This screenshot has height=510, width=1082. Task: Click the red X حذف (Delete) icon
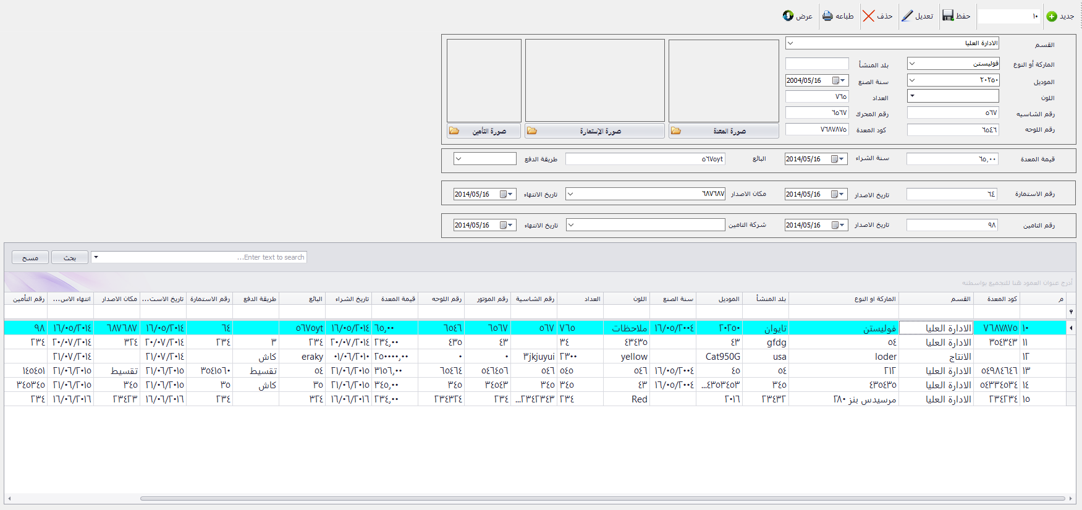click(869, 16)
